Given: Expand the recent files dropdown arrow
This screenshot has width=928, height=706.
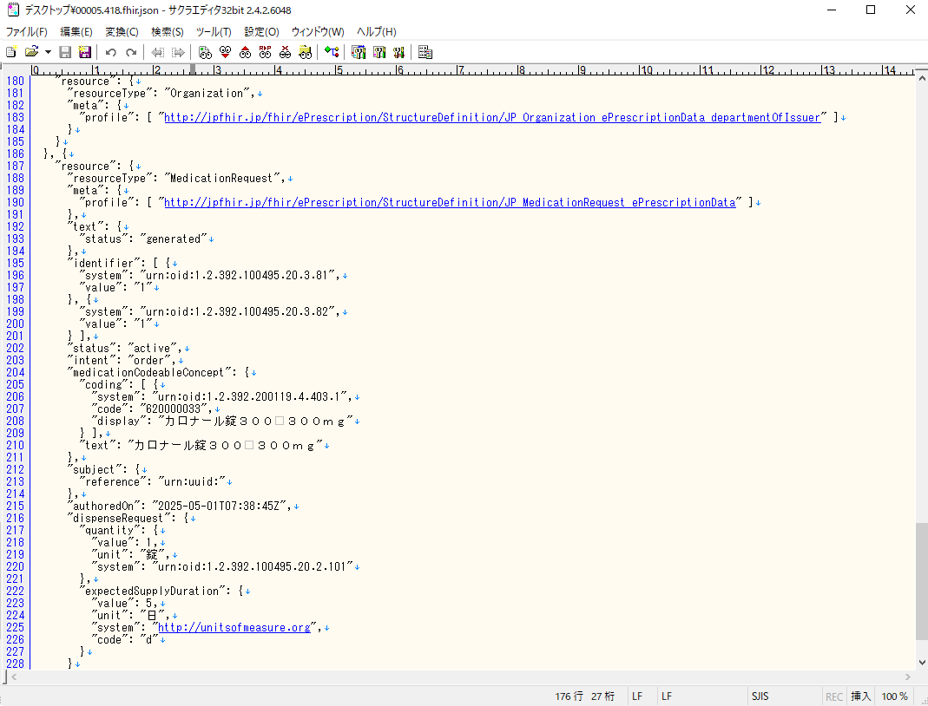Looking at the screenshot, I should (x=48, y=52).
